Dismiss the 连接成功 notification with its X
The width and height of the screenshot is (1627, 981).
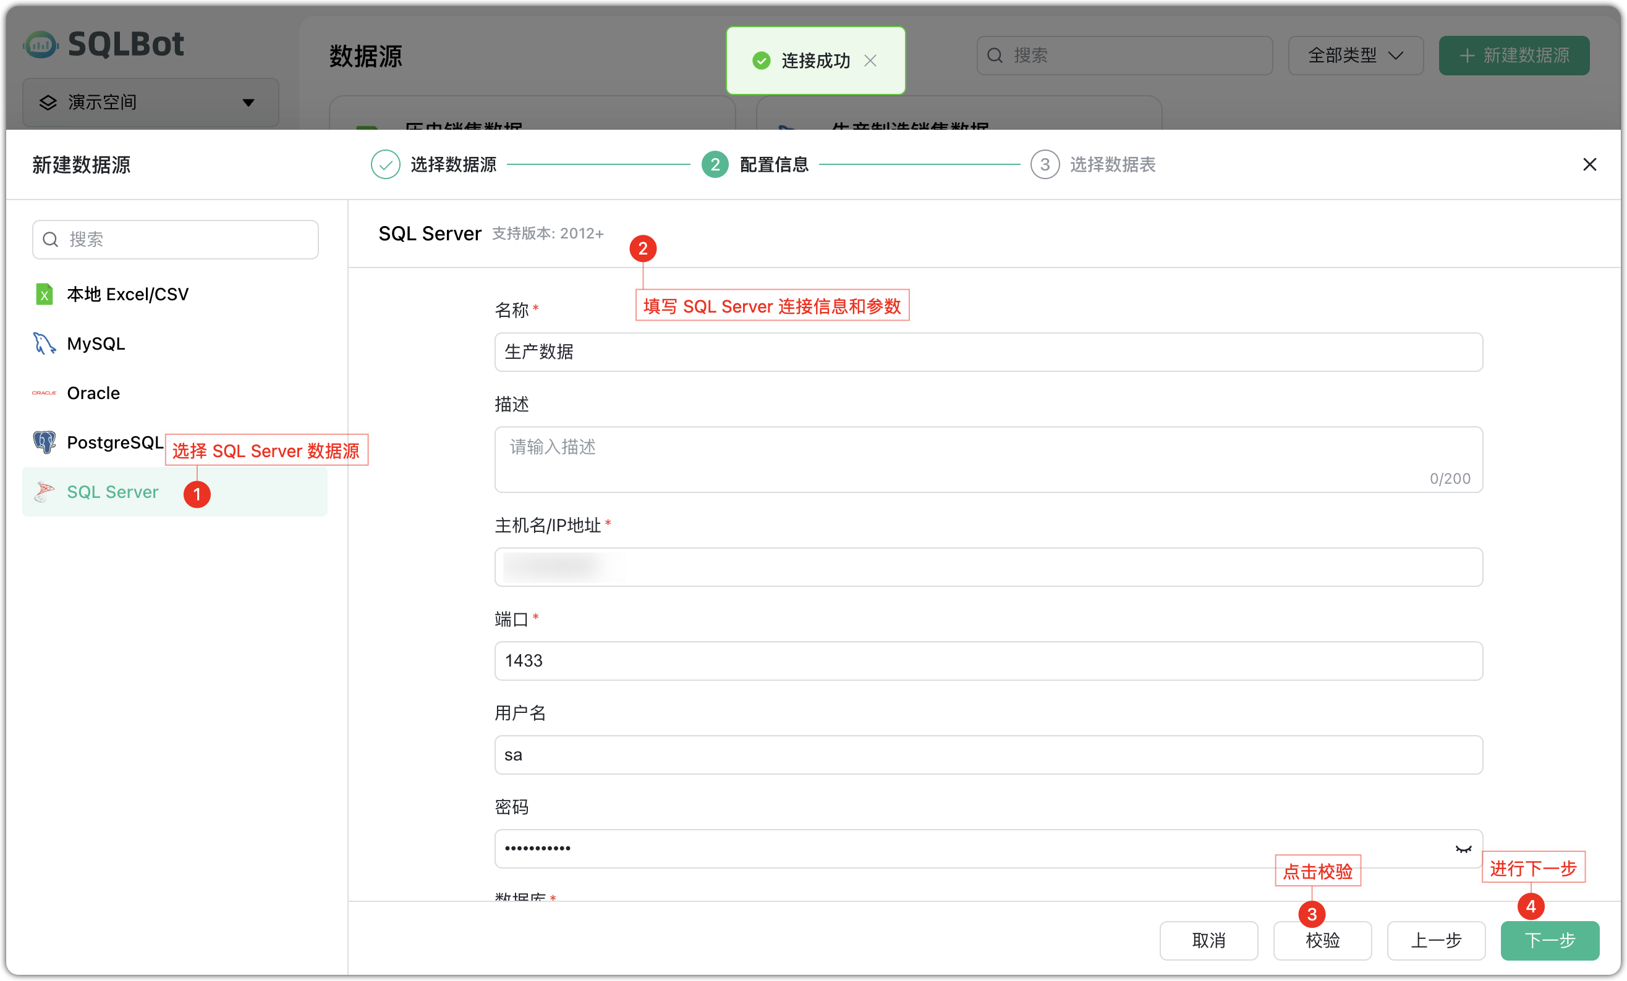click(871, 60)
